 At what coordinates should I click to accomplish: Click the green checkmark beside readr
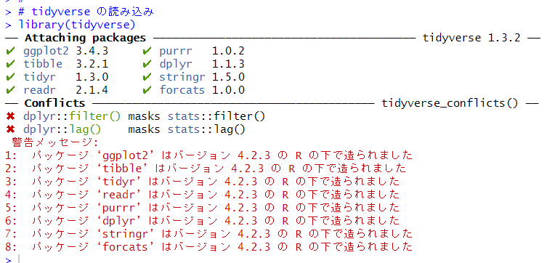click(10, 90)
